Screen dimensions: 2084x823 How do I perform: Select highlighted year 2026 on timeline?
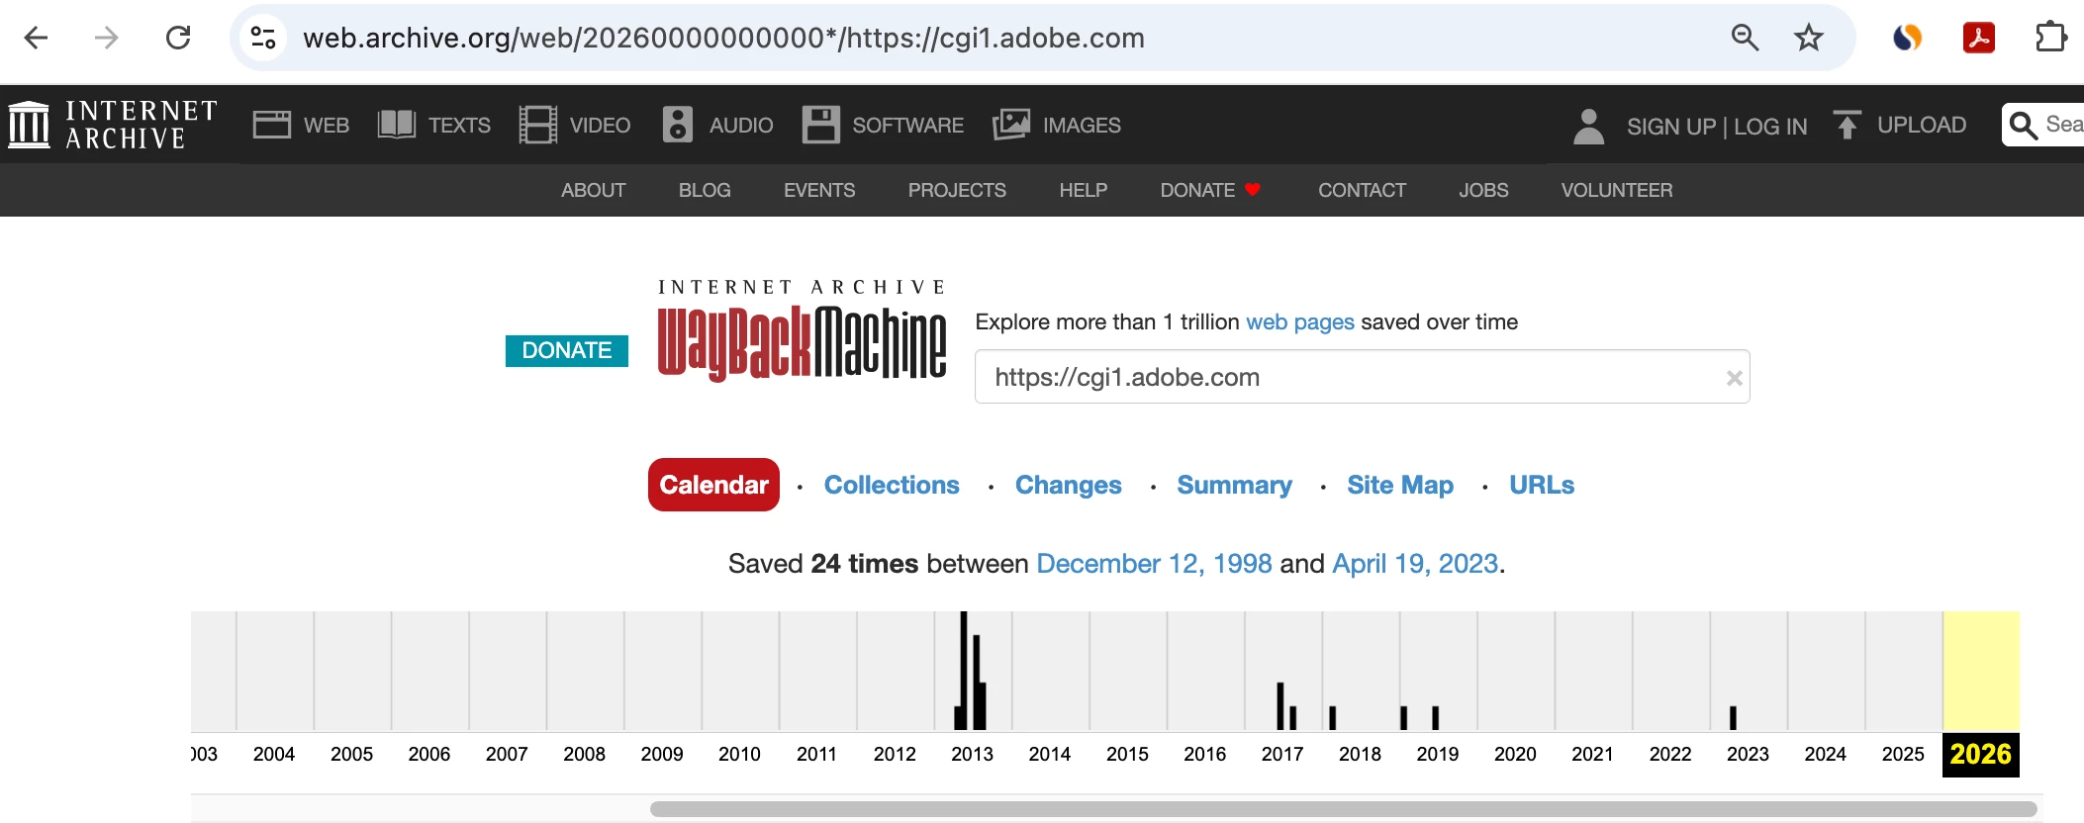click(1980, 755)
